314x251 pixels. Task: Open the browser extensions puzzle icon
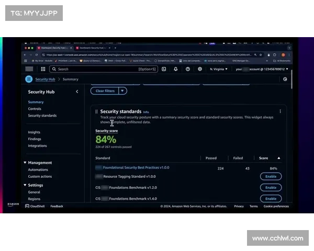pos(275,55)
